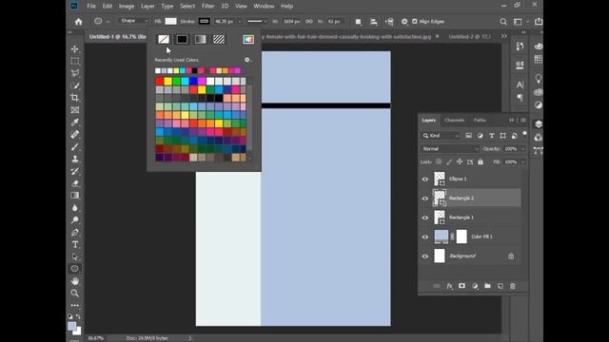
Task: Open the Shape tool mode dropdown
Action: [x=133, y=21]
